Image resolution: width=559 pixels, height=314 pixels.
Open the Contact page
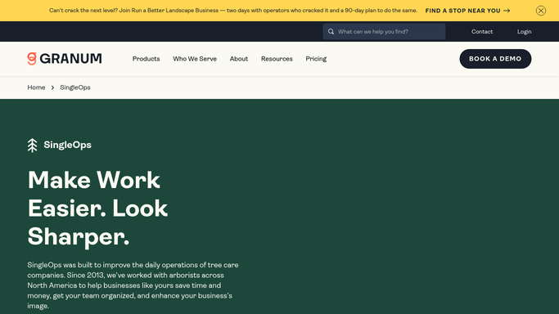tap(482, 32)
